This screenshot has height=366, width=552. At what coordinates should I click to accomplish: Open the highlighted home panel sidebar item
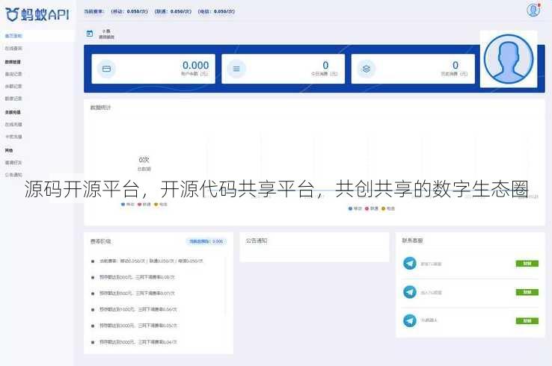pos(37,36)
